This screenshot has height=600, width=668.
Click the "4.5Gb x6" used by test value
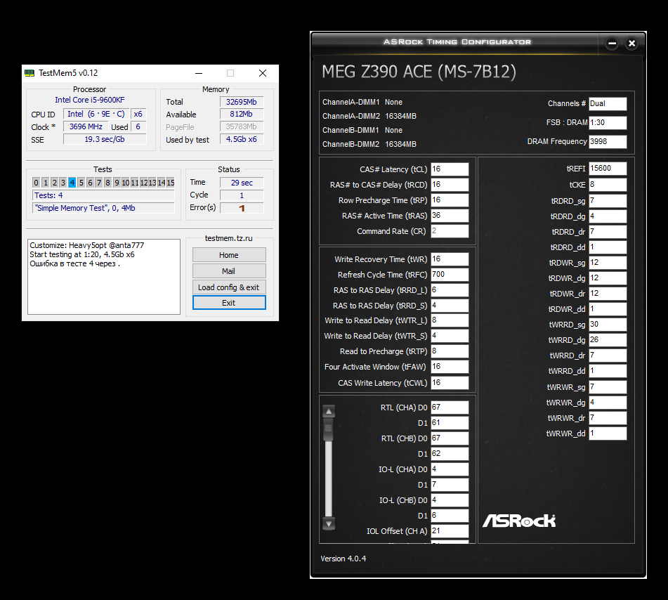tap(242, 139)
